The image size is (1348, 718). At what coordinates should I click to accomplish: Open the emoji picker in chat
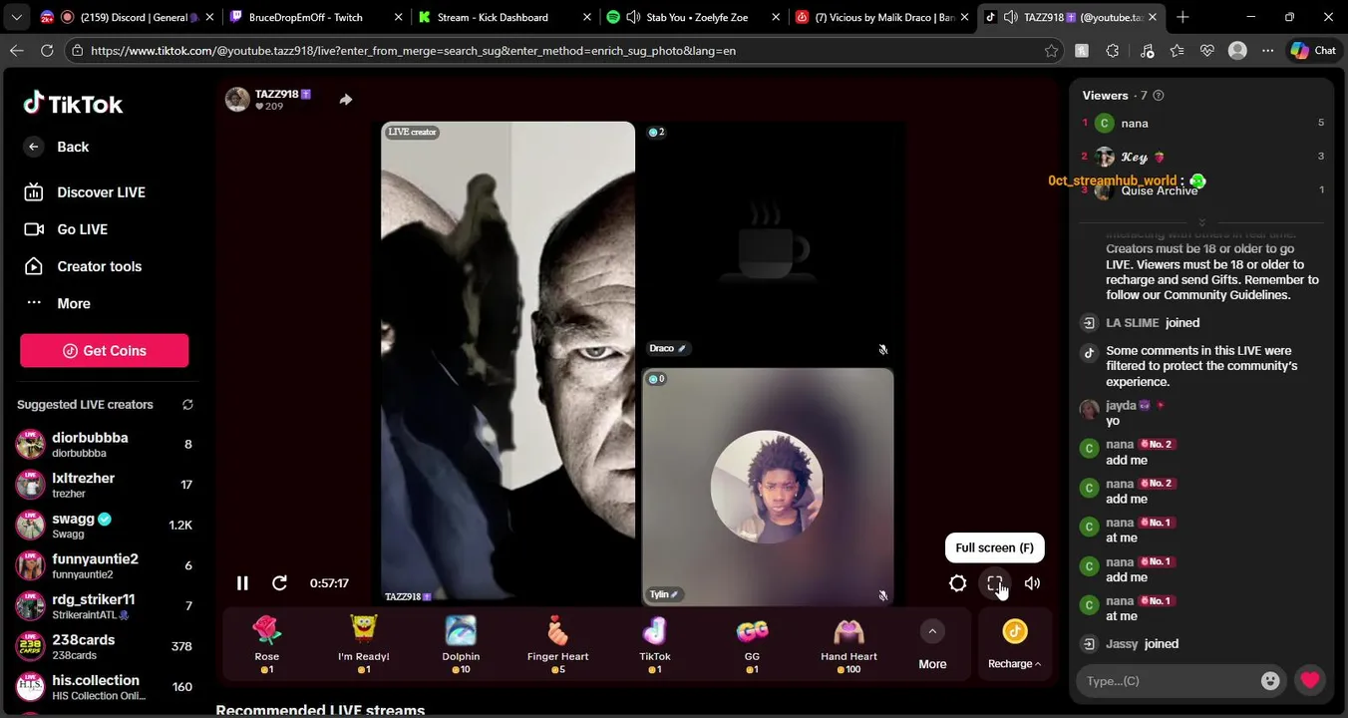tap(1270, 681)
